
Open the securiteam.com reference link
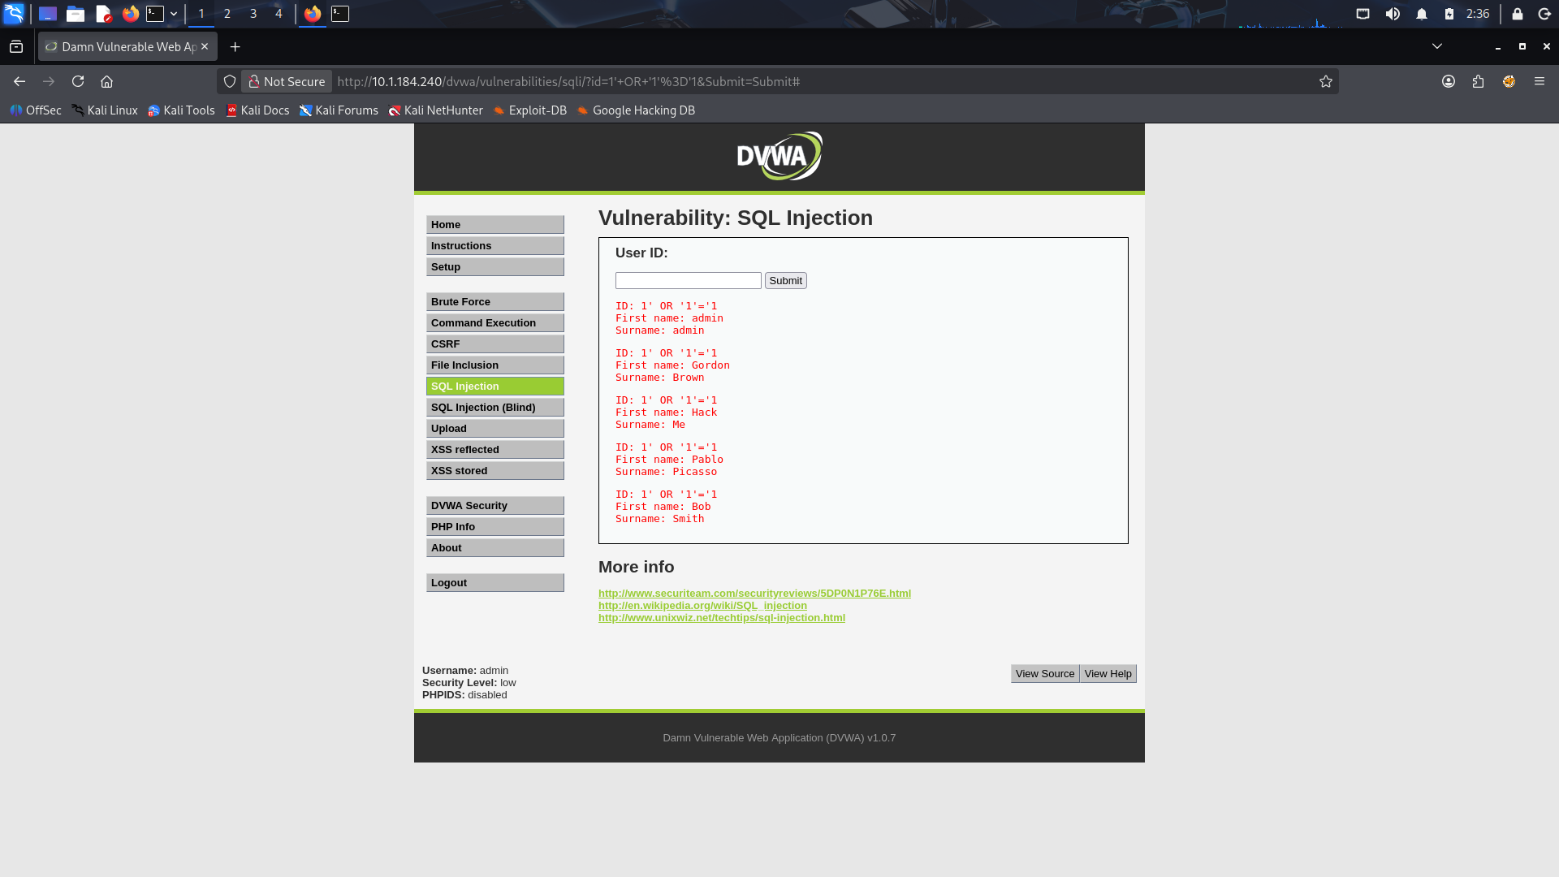(x=754, y=594)
